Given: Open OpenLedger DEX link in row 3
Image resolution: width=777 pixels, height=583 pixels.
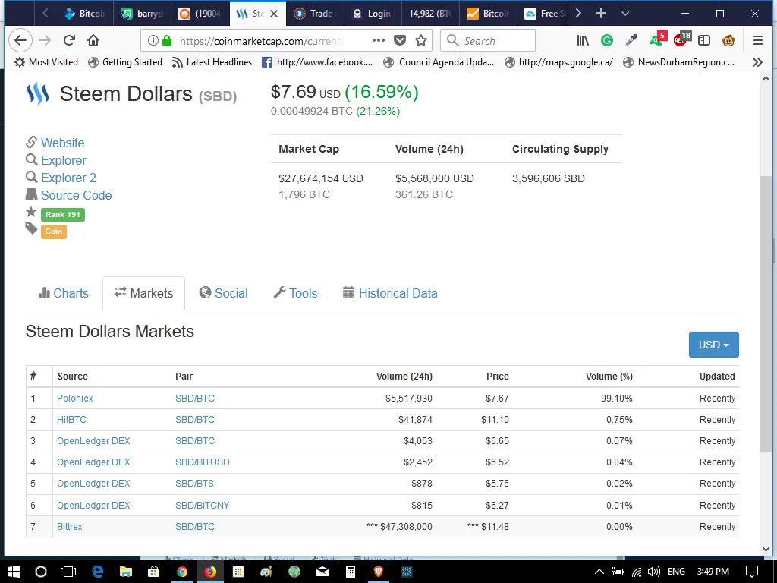Looking at the screenshot, I should [x=93, y=441].
